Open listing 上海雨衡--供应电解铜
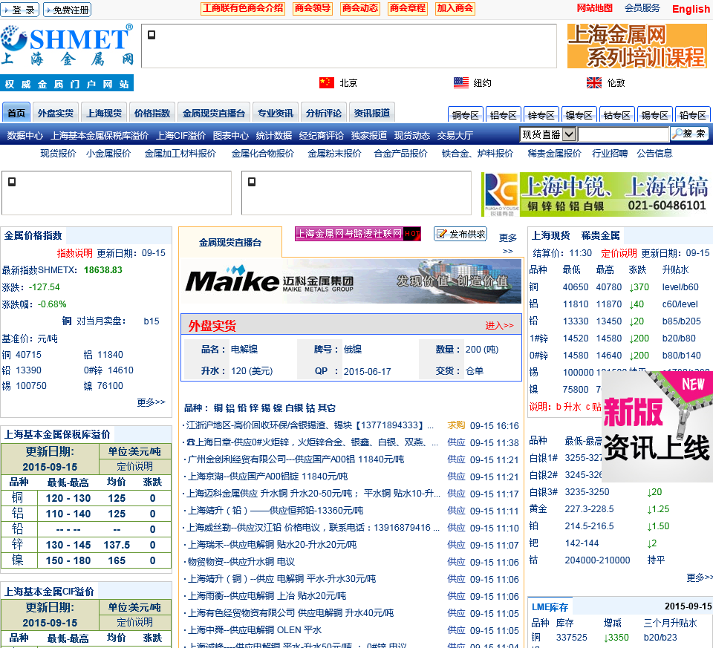The image size is (713, 648). point(267,596)
